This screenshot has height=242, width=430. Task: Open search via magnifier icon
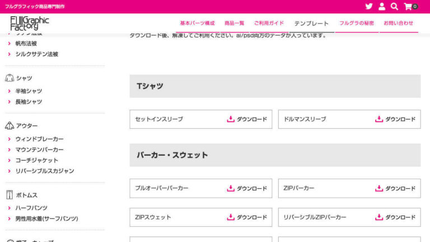pos(394,7)
